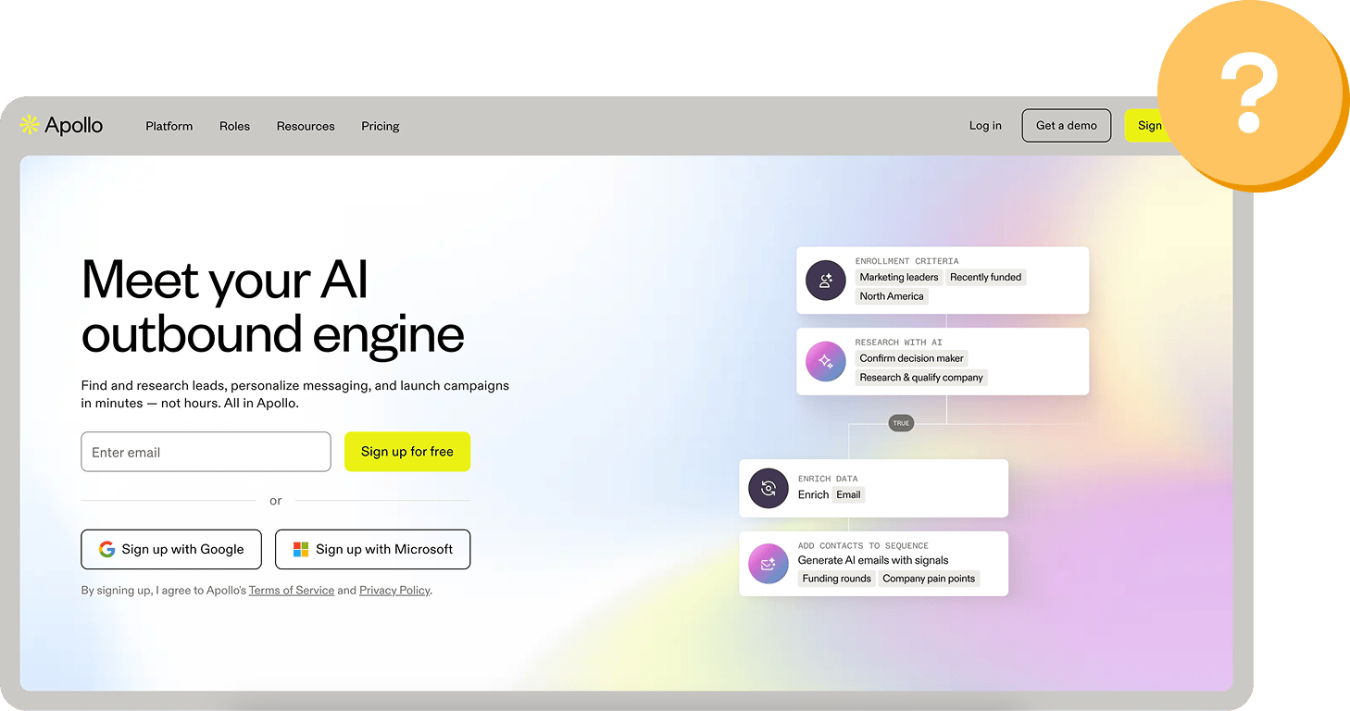Select the Funding rounds tag
1350x711 pixels.
pos(836,579)
